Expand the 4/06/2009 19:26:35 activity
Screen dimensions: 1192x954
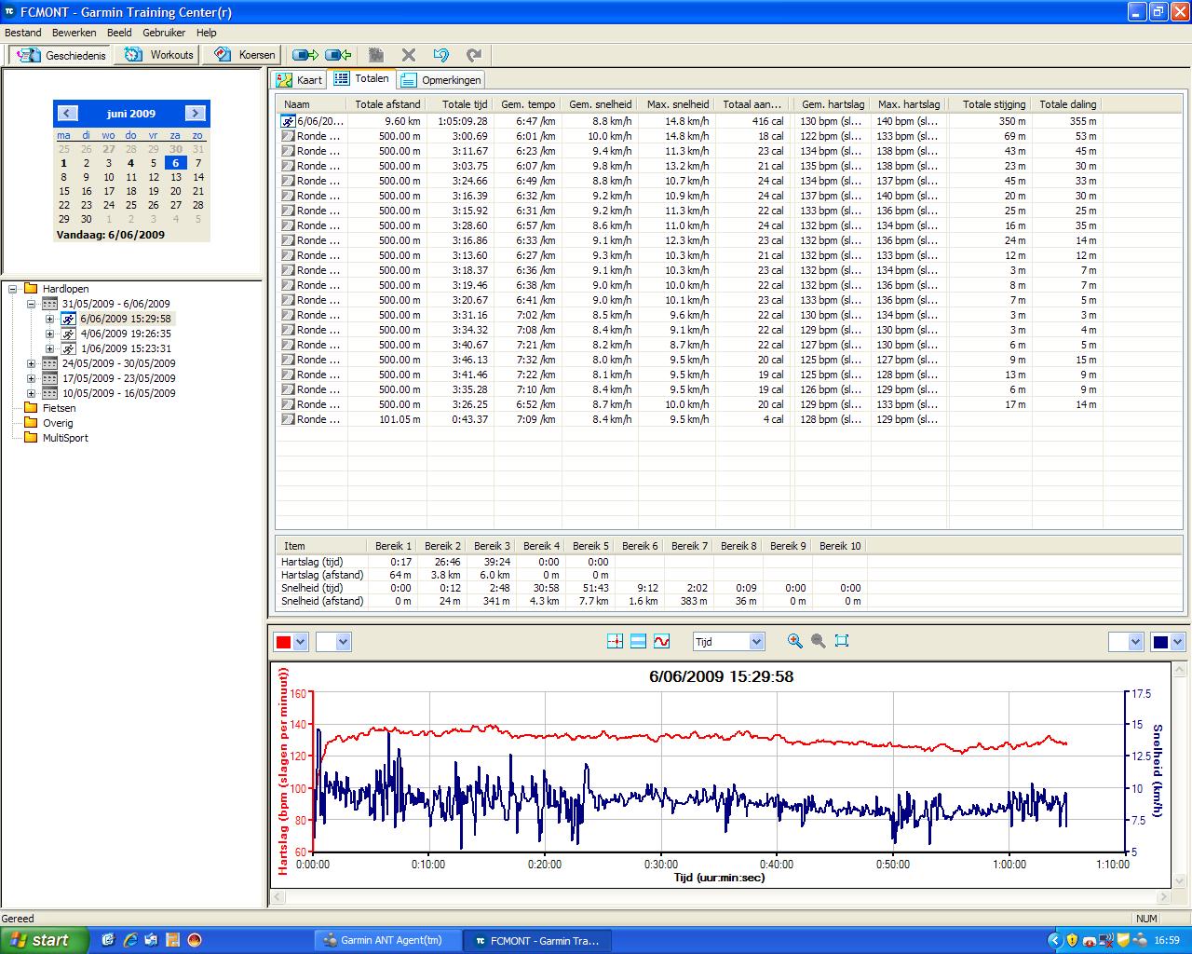49,334
